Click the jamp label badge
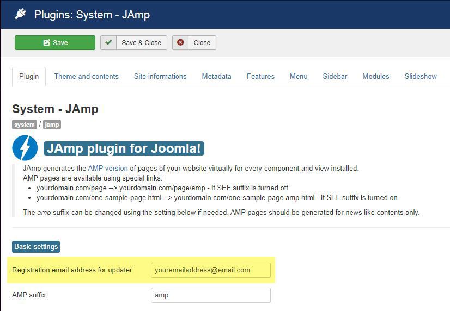 coord(52,125)
